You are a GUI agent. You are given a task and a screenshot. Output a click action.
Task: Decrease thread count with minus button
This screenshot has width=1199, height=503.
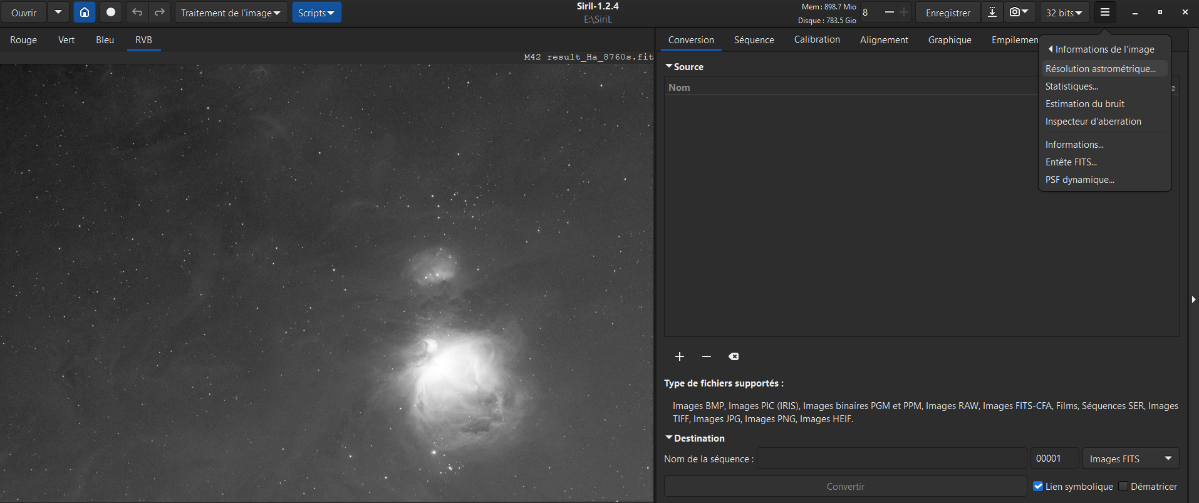(x=889, y=13)
